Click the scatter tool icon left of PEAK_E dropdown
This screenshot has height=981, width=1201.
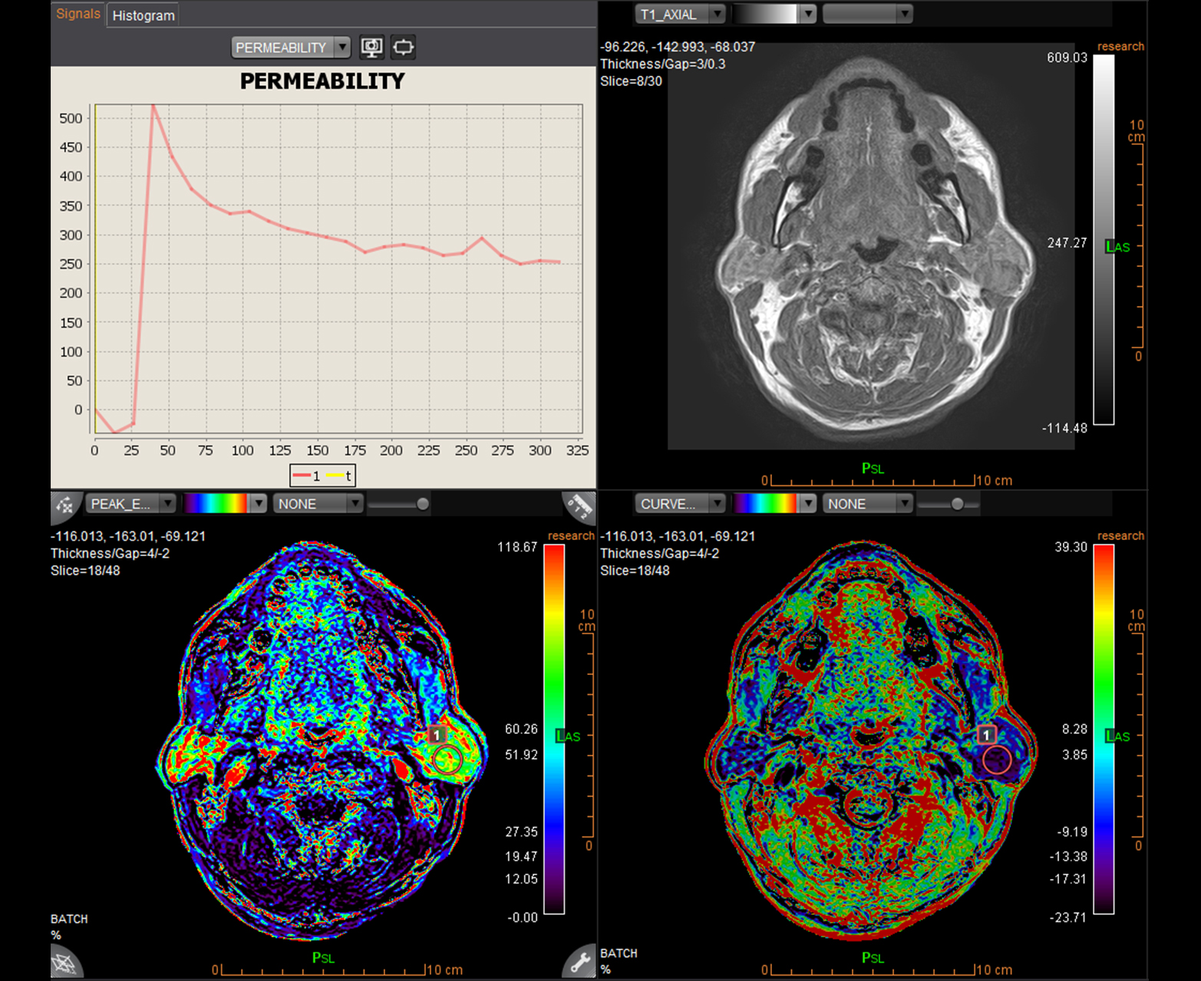tap(66, 505)
